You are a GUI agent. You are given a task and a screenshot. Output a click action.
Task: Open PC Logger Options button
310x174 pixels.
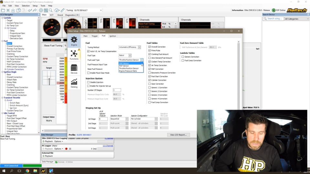58,149
